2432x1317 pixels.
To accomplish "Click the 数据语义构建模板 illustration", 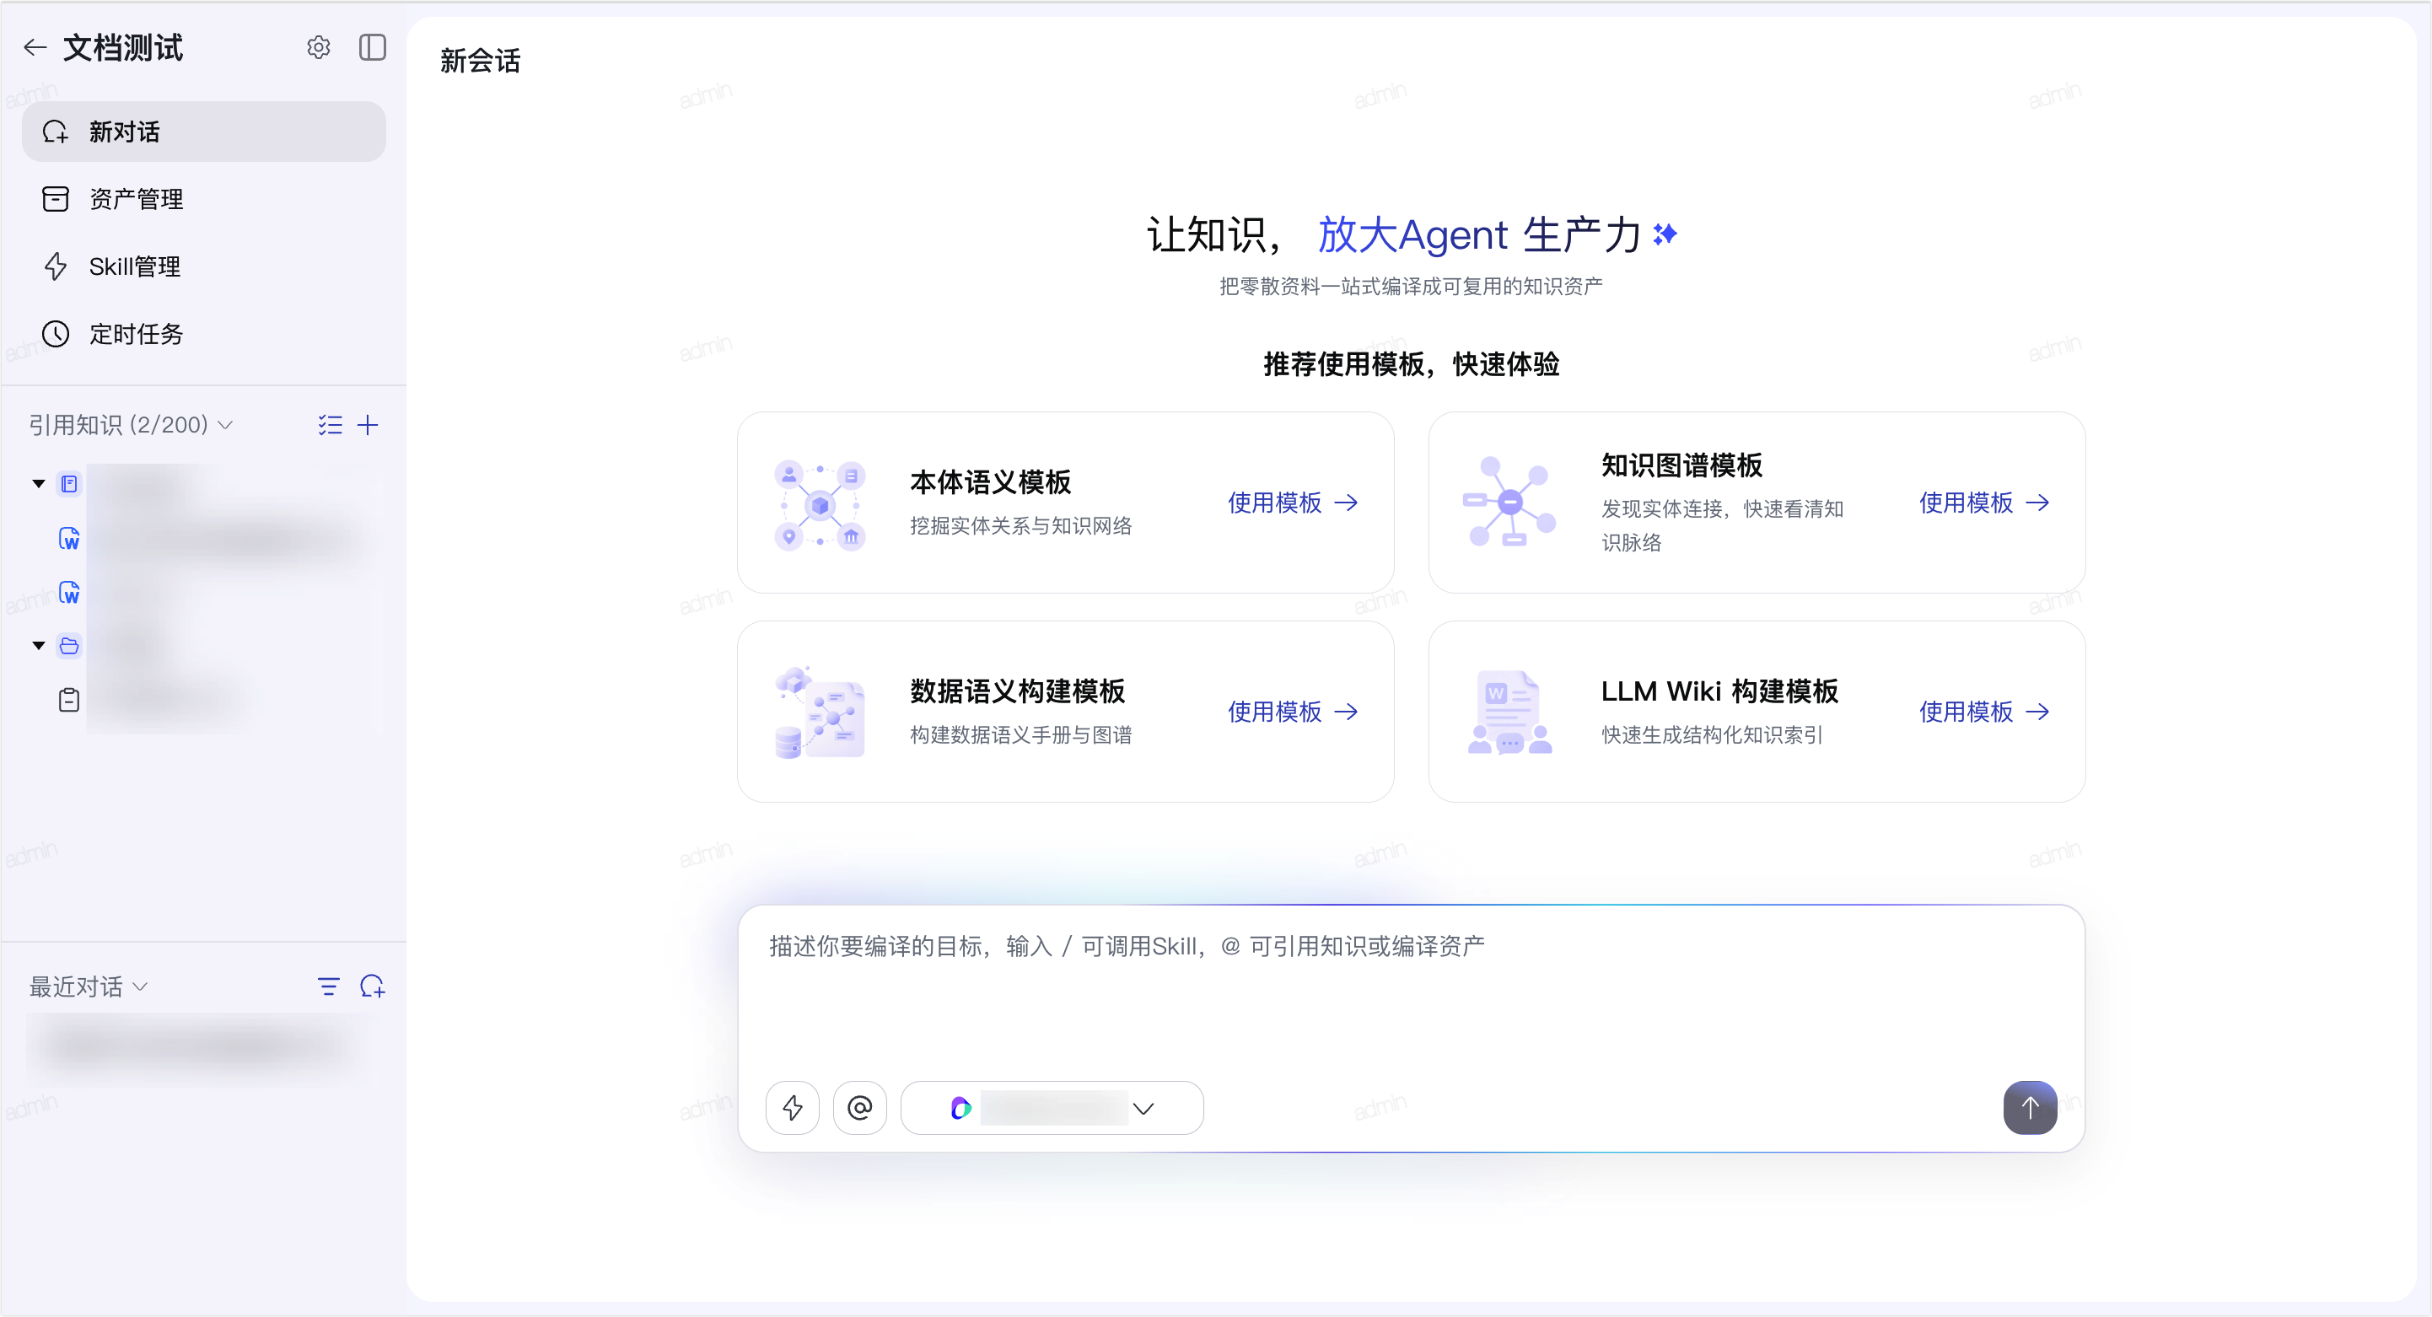I will [820, 712].
